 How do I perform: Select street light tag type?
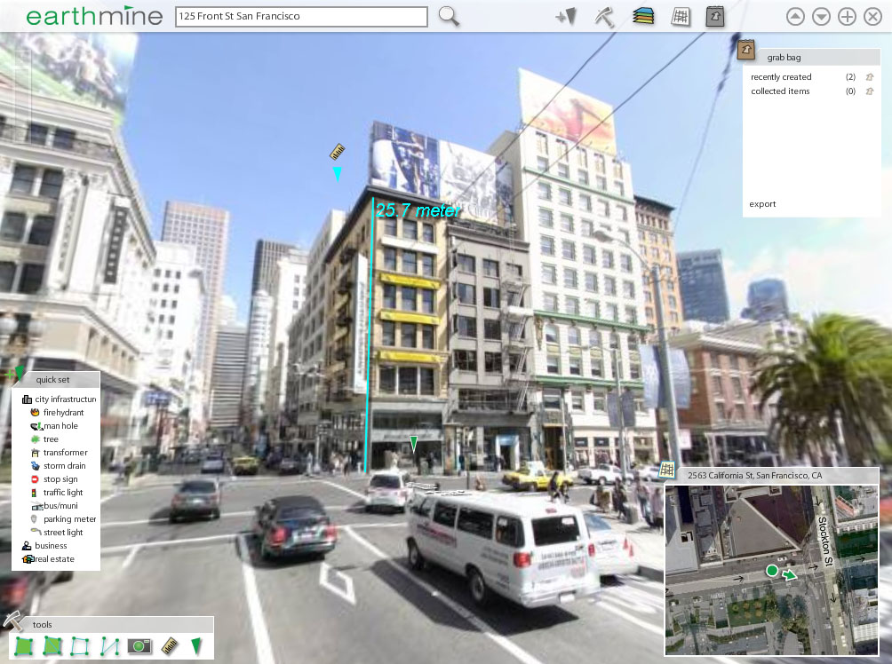(57, 532)
